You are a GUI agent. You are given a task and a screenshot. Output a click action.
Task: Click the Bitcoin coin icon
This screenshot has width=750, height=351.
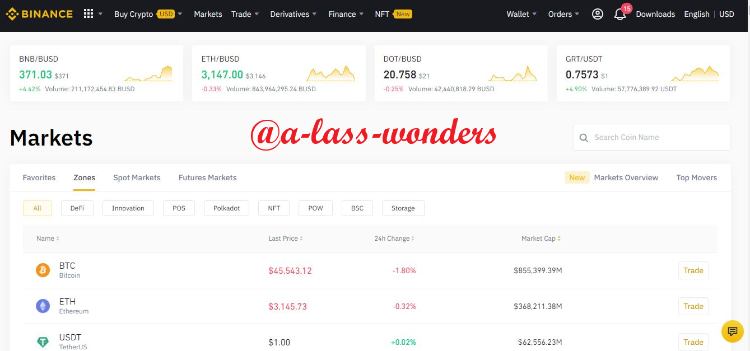click(43, 270)
